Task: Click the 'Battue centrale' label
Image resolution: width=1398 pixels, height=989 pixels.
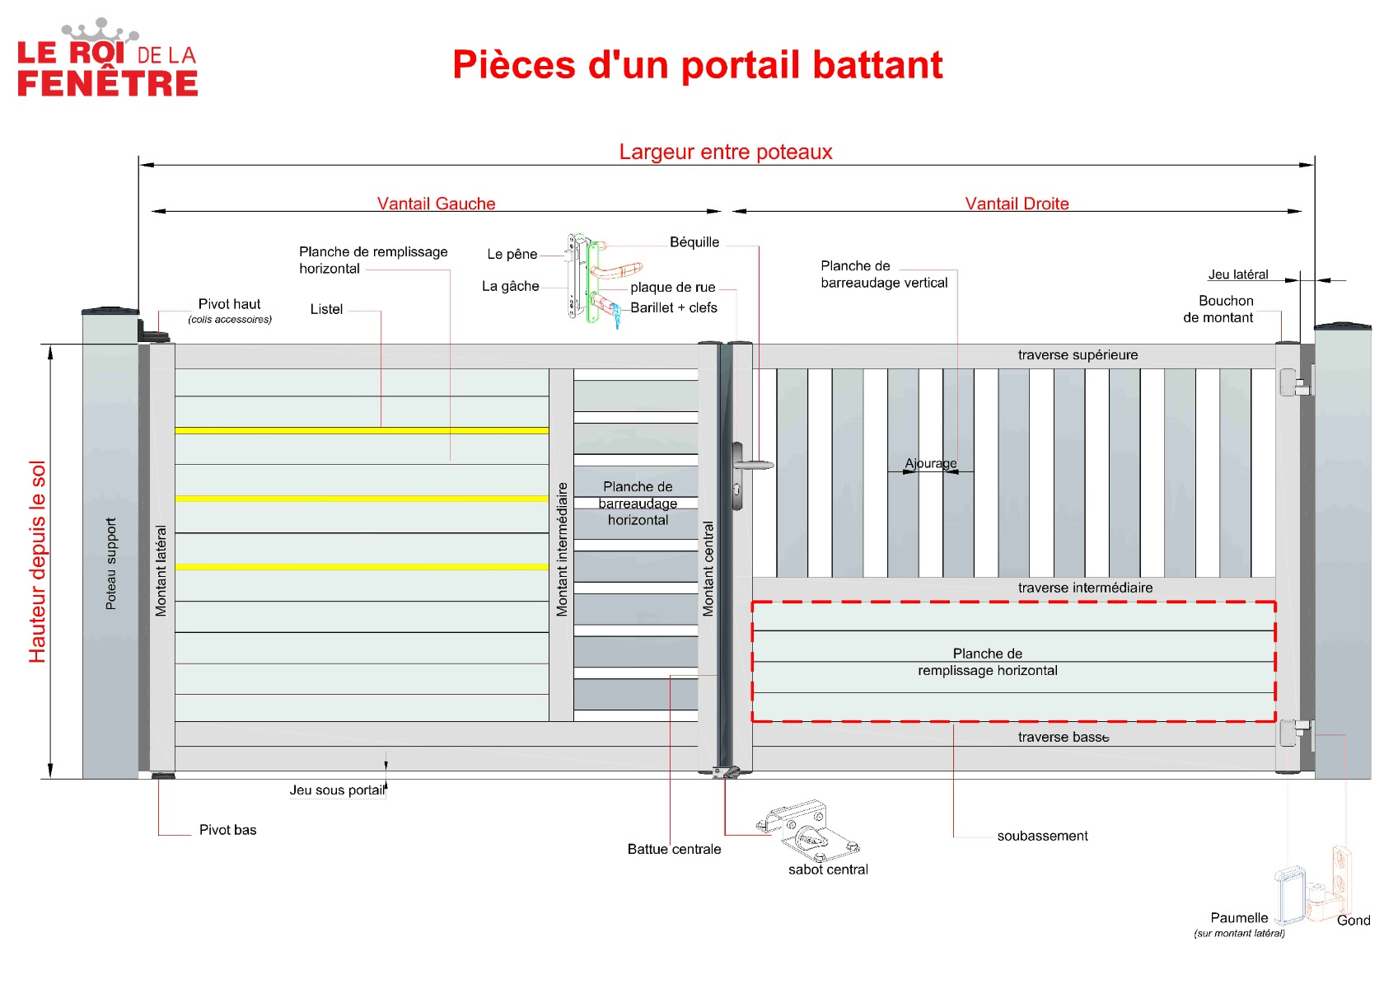Action: coord(674,850)
